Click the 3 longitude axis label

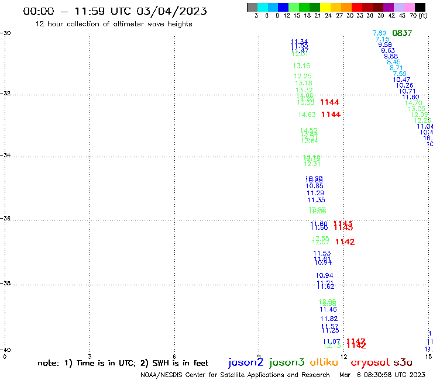90,357
